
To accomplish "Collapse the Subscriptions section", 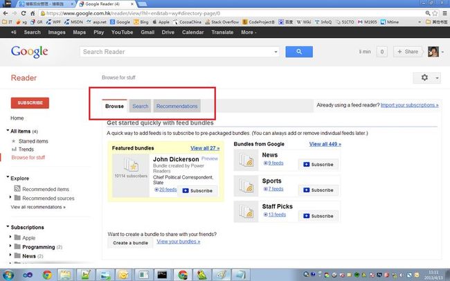I will click(8, 226).
